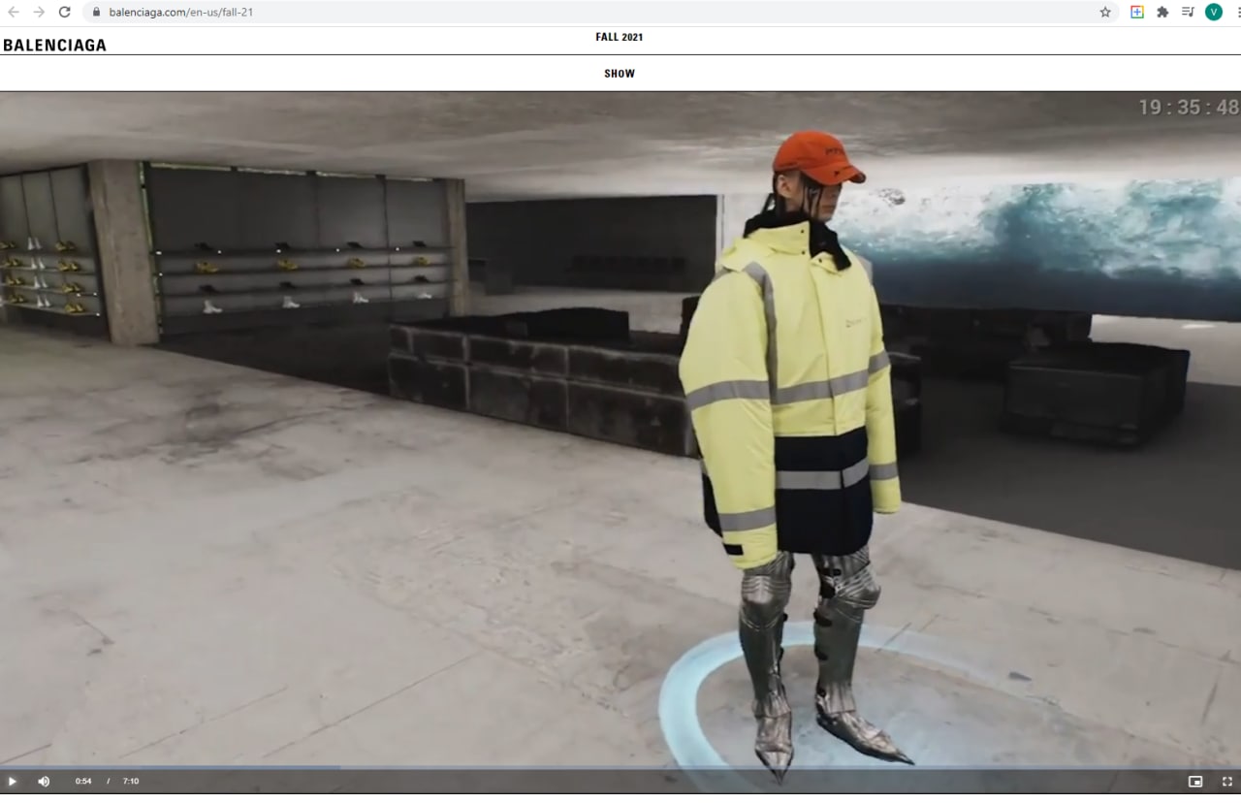
Task: Enter fullscreen video mode
Action: pyautogui.click(x=1226, y=781)
